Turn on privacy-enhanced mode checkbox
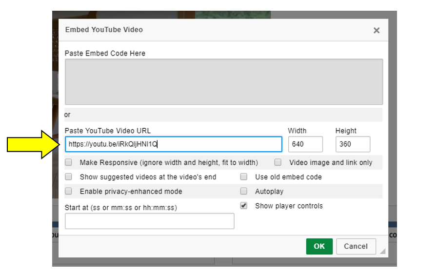This screenshot has width=437, height=274. (x=69, y=192)
